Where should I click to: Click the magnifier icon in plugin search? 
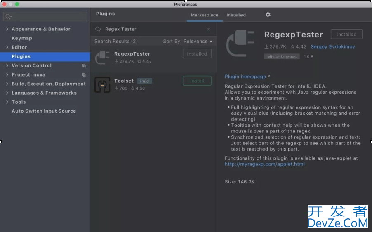click(98, 29)
